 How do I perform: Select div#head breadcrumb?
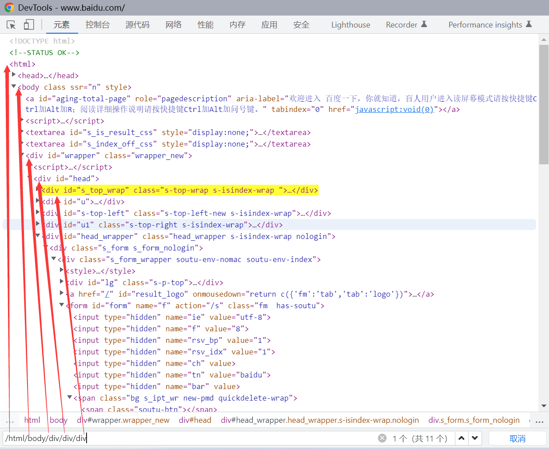click(195, 420)
